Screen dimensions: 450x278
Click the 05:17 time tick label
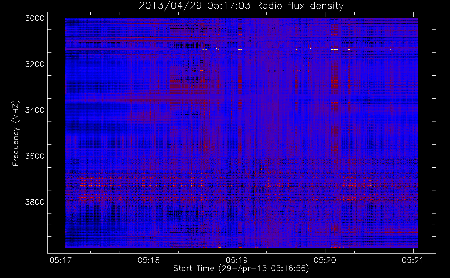tap(61, 260)
